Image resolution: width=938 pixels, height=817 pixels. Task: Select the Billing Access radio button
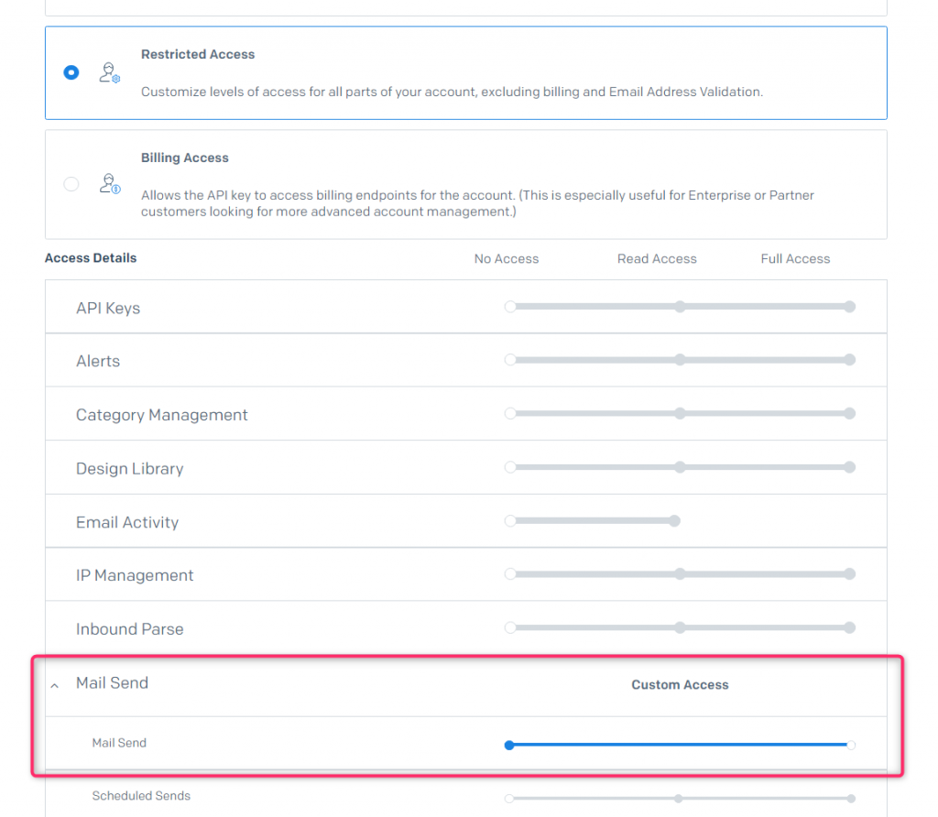coord(71,184)
